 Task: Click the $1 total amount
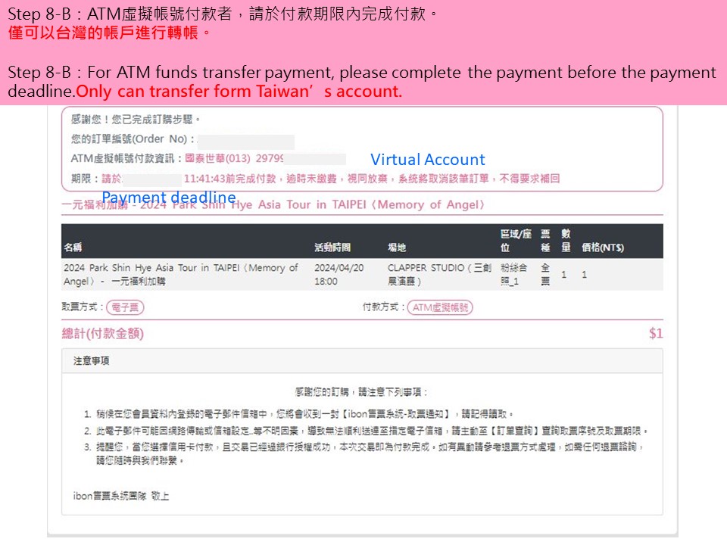pos(656,333)
